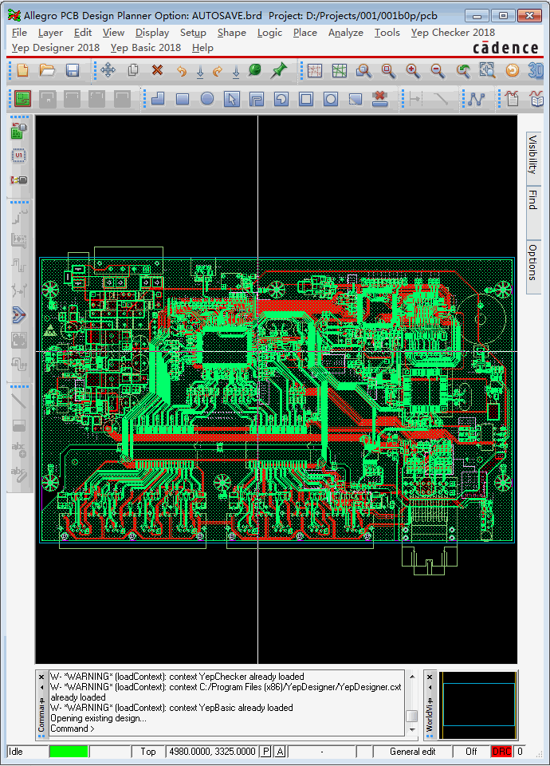Open the Layer menu
The width and height of the screenshot is (550, 766).
[50, 33]
